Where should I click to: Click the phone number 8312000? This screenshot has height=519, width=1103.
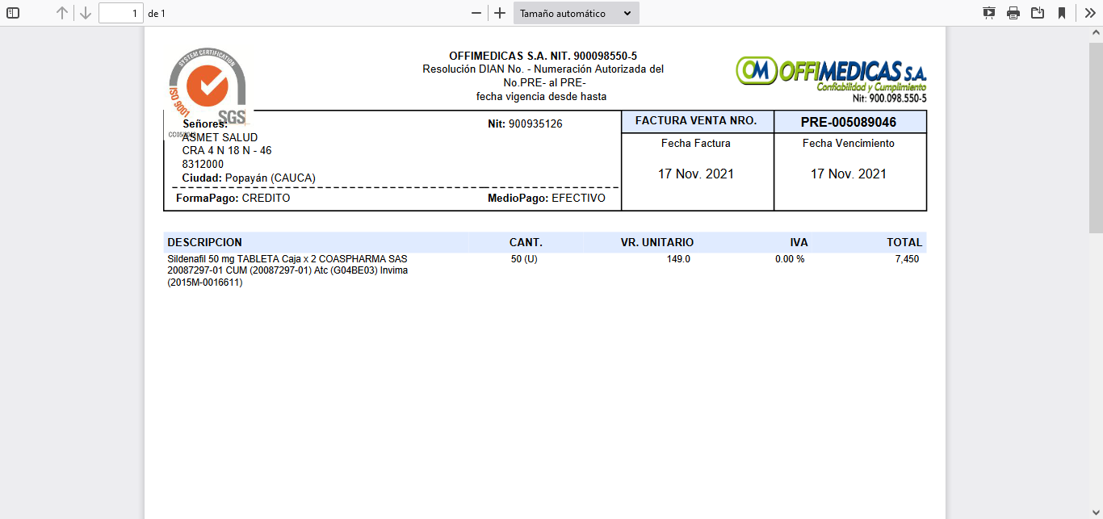click(x=203, y=164)
